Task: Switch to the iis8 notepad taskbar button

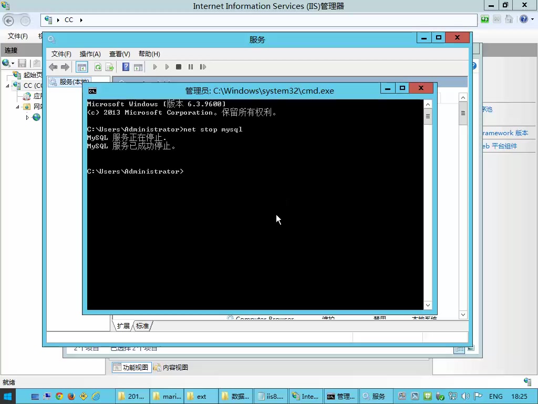Action: pos(271,397)
